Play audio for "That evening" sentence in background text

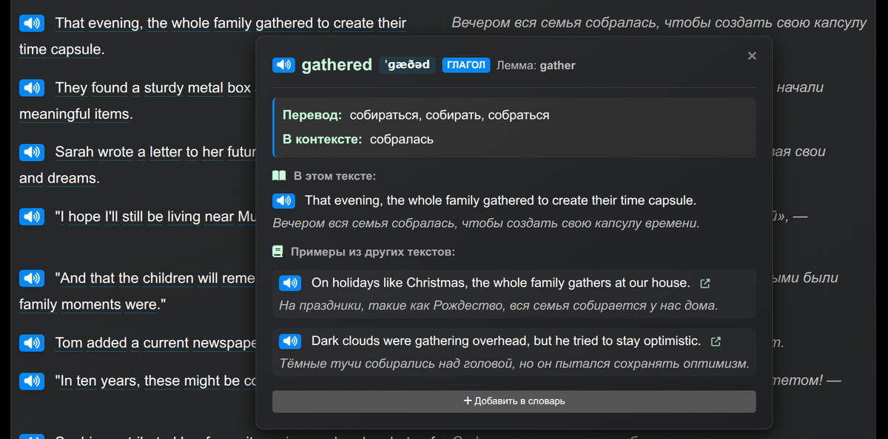[30, 24]
